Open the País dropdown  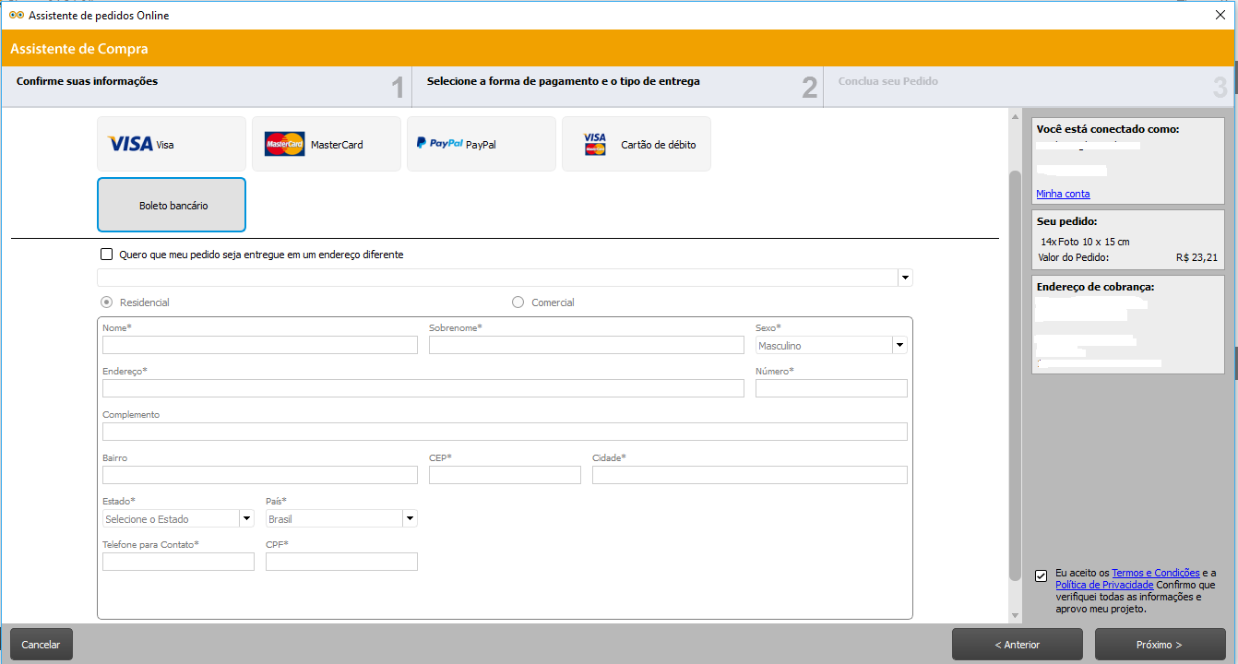click(x=410, y=518)
